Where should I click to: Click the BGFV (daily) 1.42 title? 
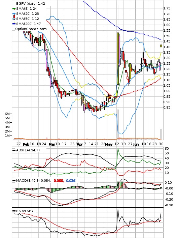click(x=31, y=3)
